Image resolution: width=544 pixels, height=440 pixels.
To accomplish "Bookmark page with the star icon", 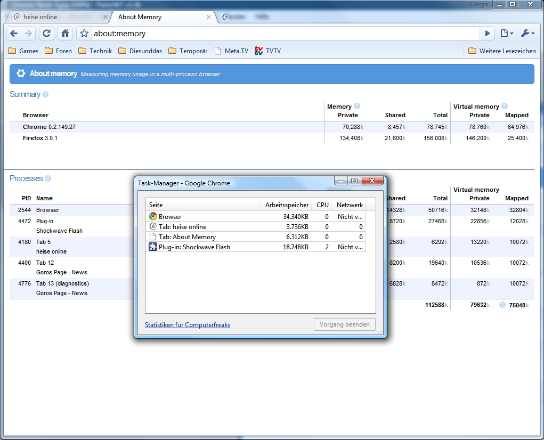I will click(x=84, y=33).
